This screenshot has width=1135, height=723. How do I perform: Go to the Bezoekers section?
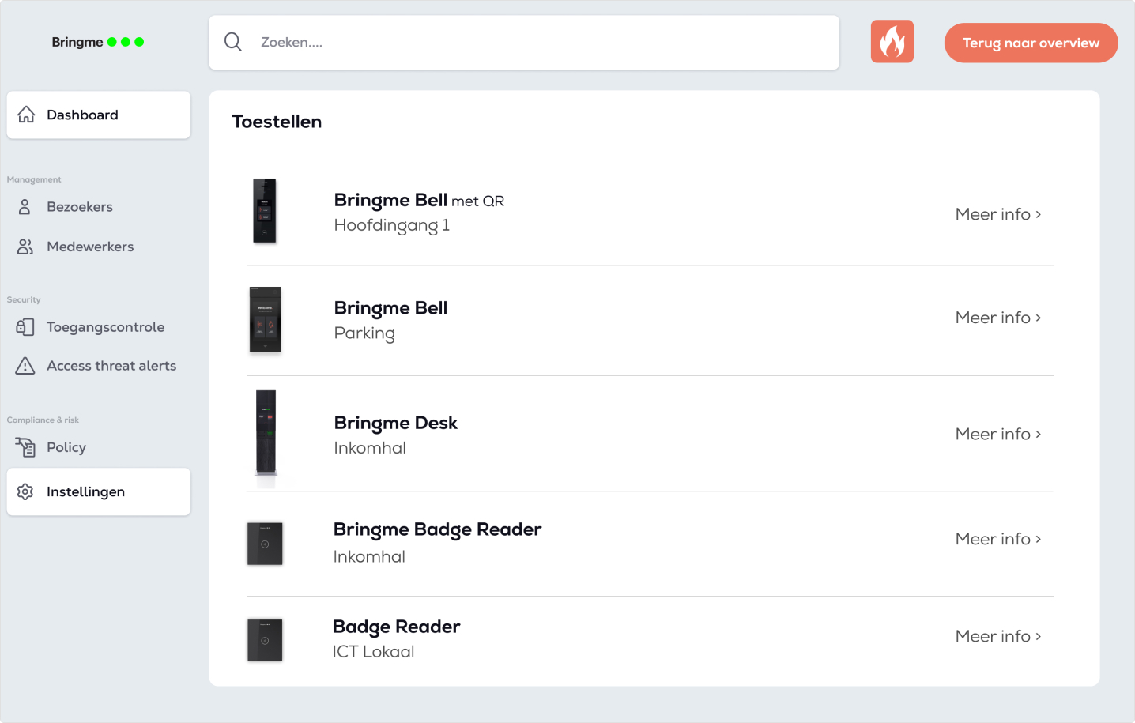point(80,207)
